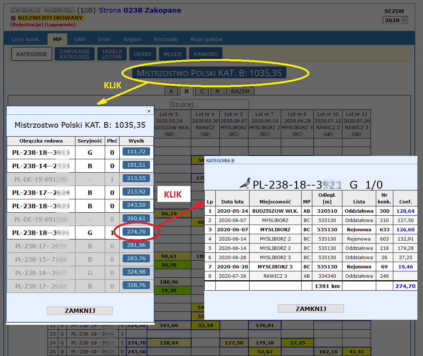Click the pigeon icon next to ring number

245,183
